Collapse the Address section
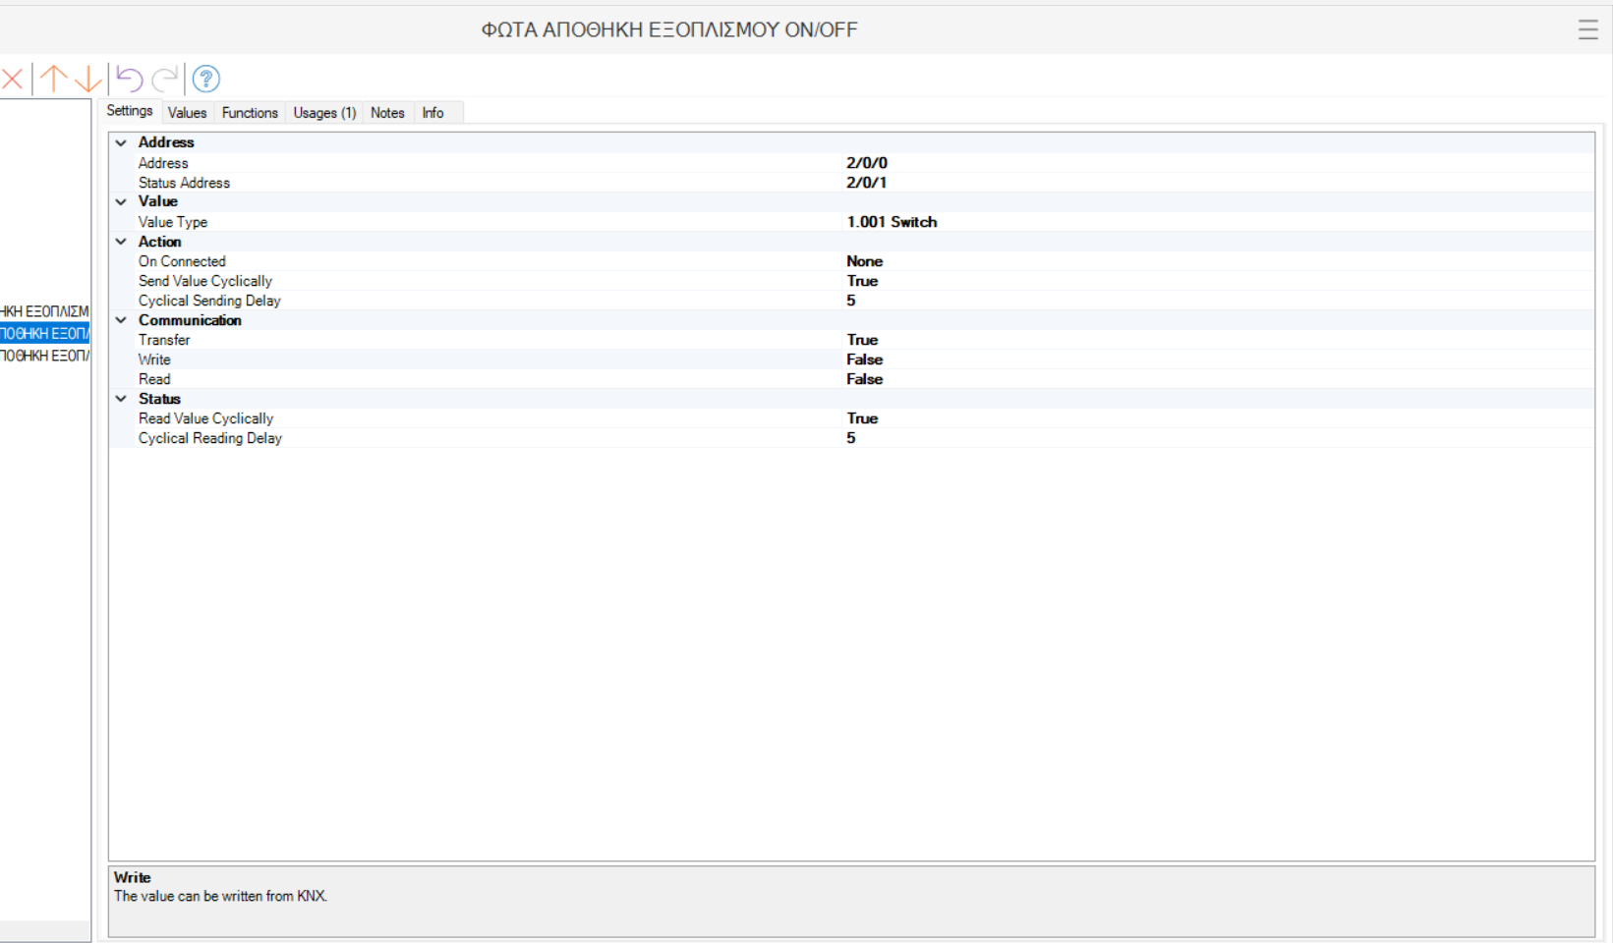 pos(121,142)
